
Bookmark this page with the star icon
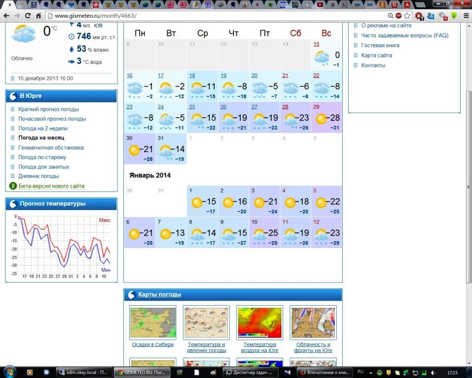click(x=406, y=16)
